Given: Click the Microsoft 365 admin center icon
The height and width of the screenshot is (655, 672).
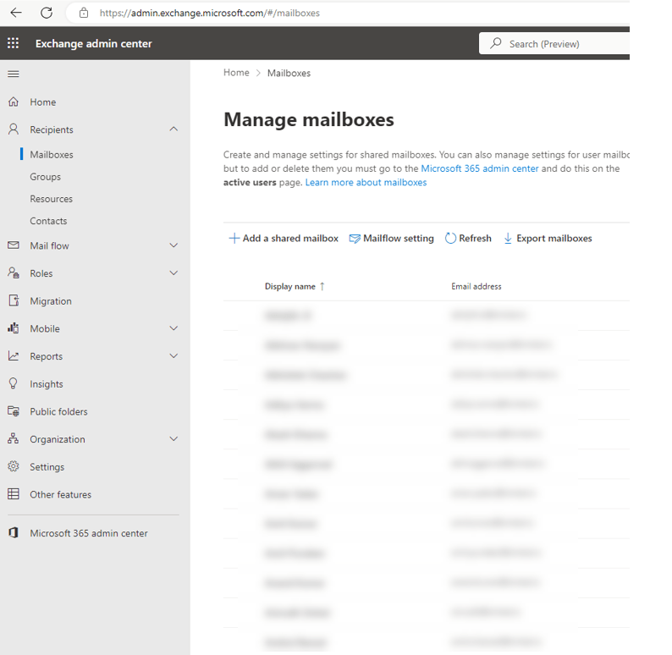Looking at the screenshot, I should pyautogui.click(x=13, y=533).
